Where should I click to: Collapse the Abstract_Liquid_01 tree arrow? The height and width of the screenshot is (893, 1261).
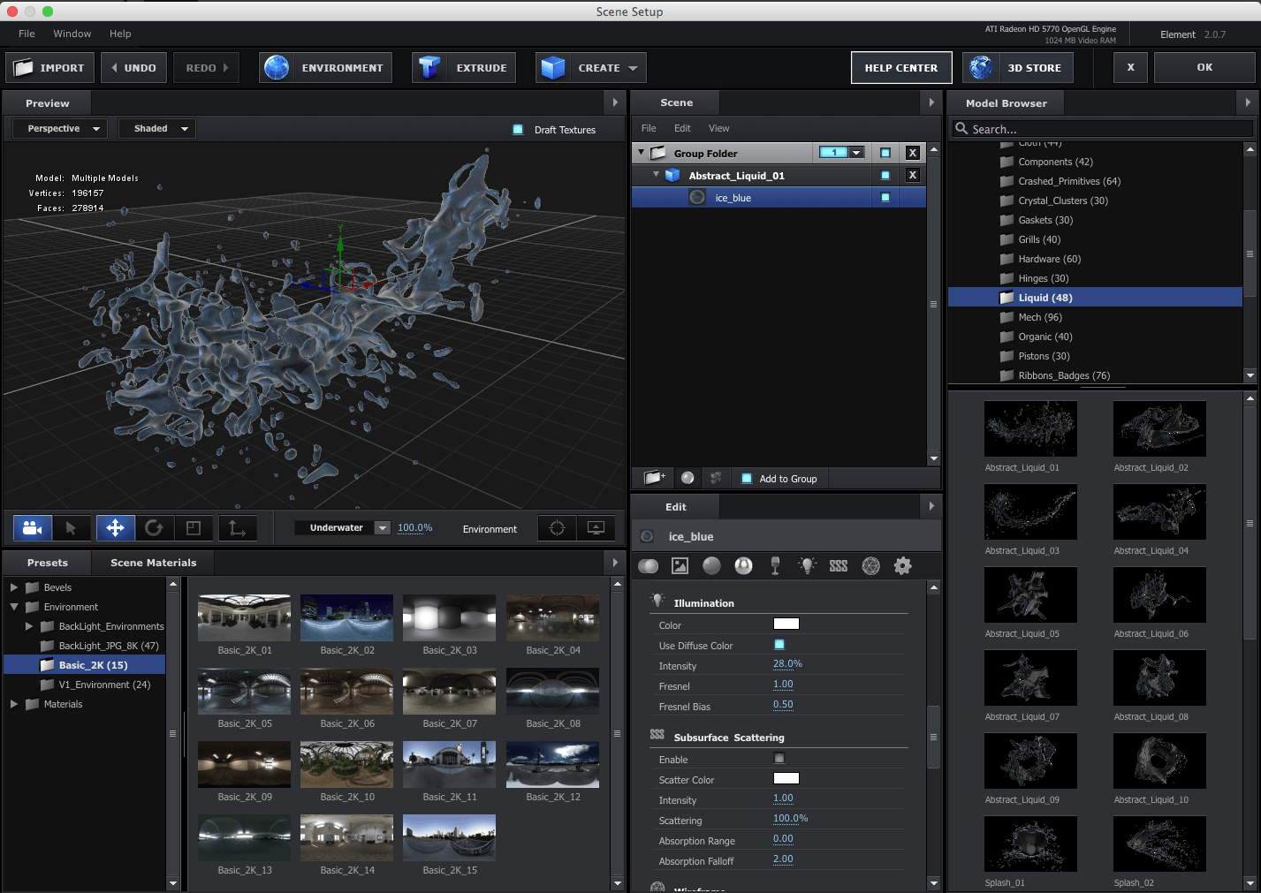point(656,174)
